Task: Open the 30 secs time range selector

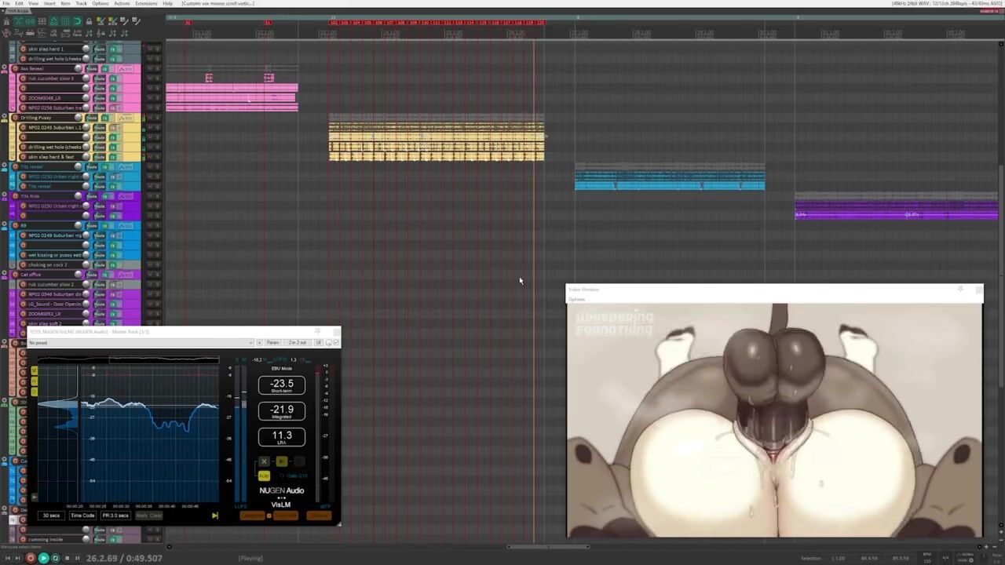Action: click(51, 516)
